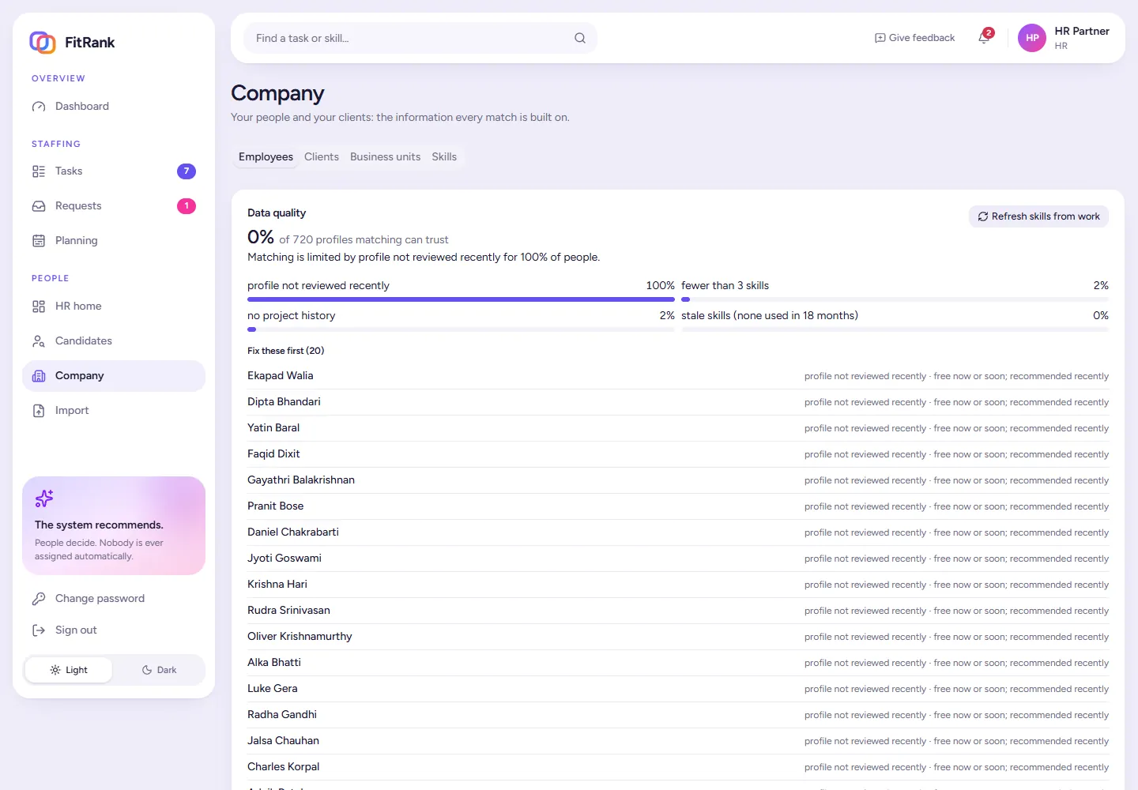Click the no project history progress bar
This screenshot has height=790, width=1138.
tap(461, 329)
